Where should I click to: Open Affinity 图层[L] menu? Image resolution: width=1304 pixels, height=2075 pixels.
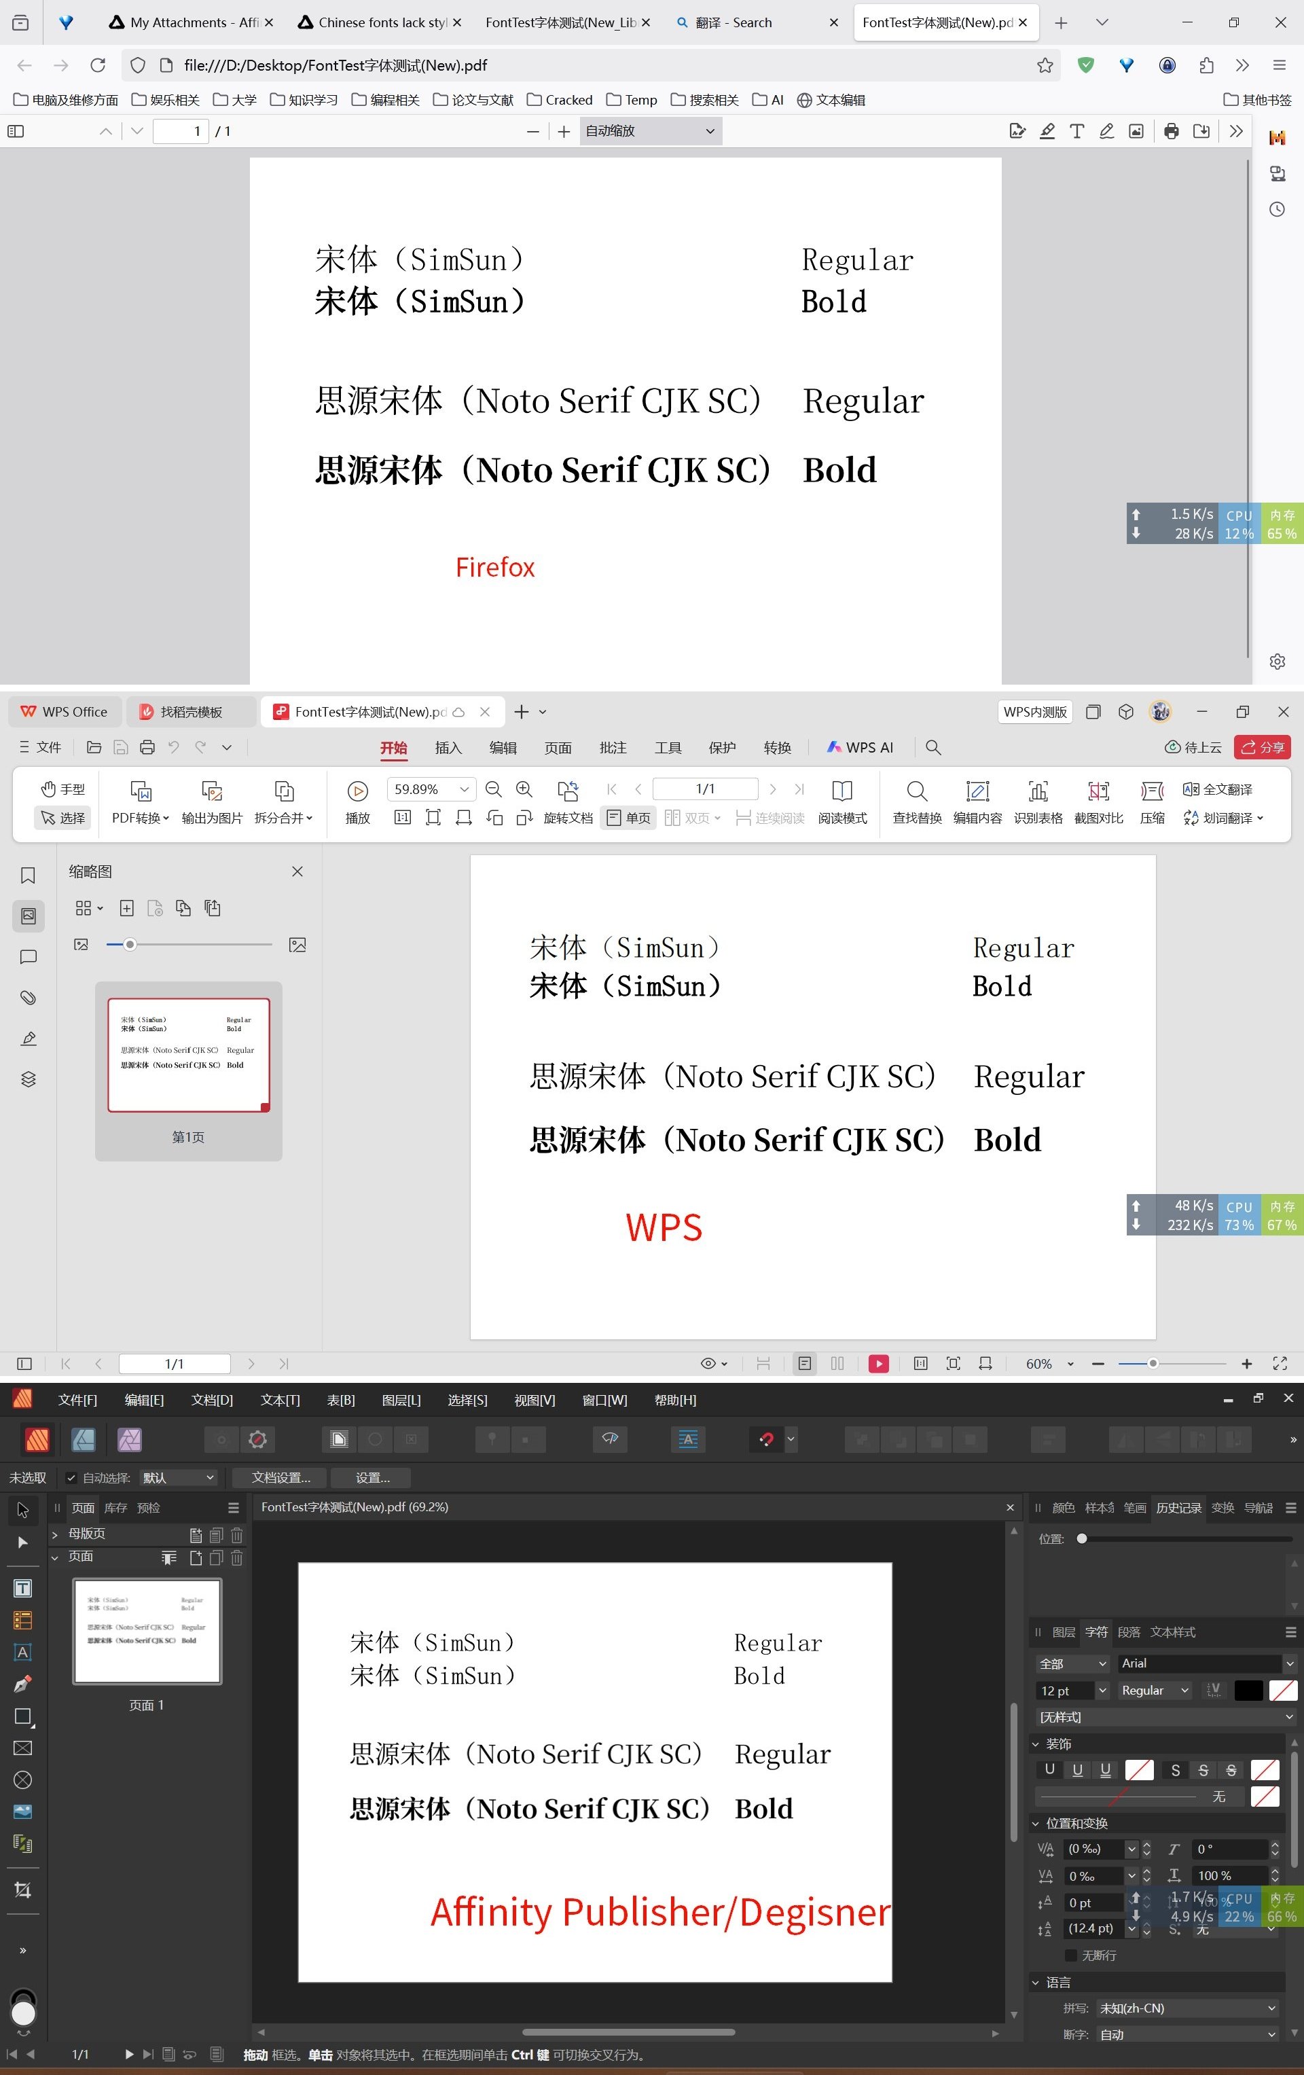click(401, 1401)
